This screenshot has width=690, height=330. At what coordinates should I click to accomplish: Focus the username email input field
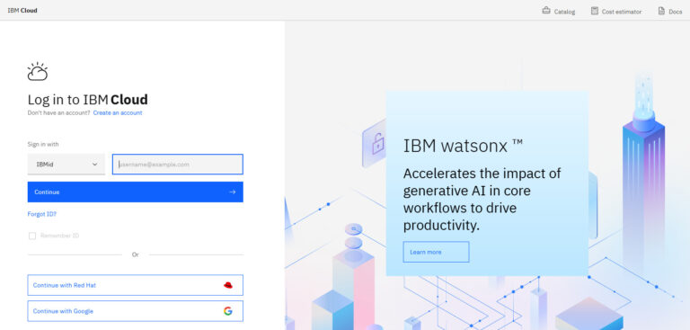click(178, 165)
